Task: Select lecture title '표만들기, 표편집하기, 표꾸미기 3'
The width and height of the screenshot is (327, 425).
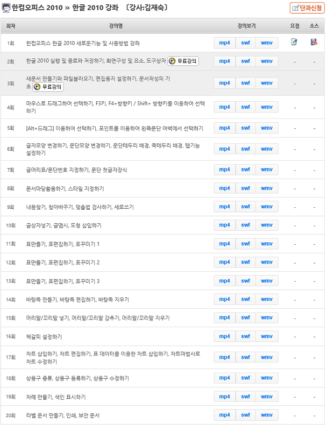Action: 63,281
